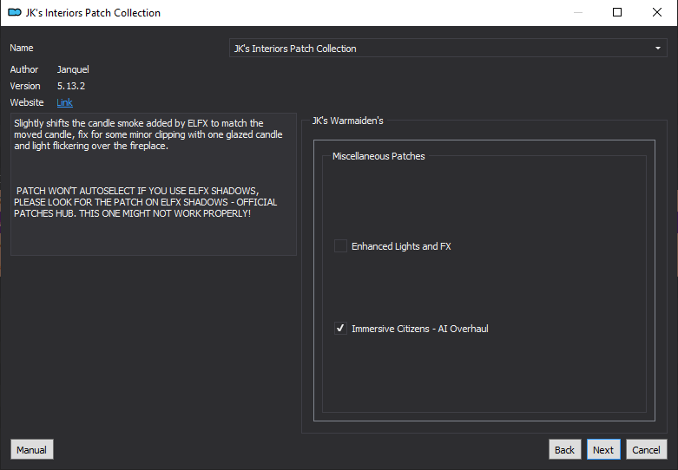Uncheck Immersive Citizens - AI Overhaul
The width and height of the screenshot is (678, 470).
tap(340, 329)
